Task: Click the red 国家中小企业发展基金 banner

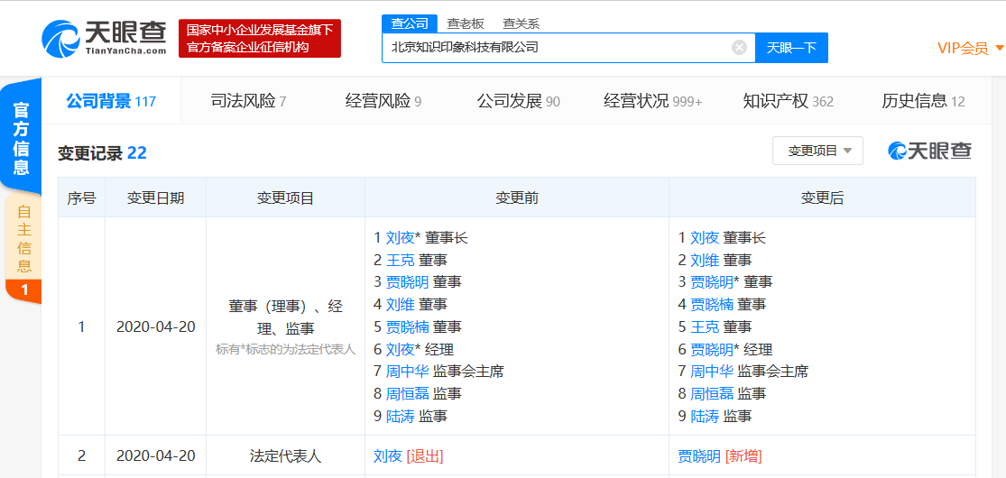Action: [259, 39]
